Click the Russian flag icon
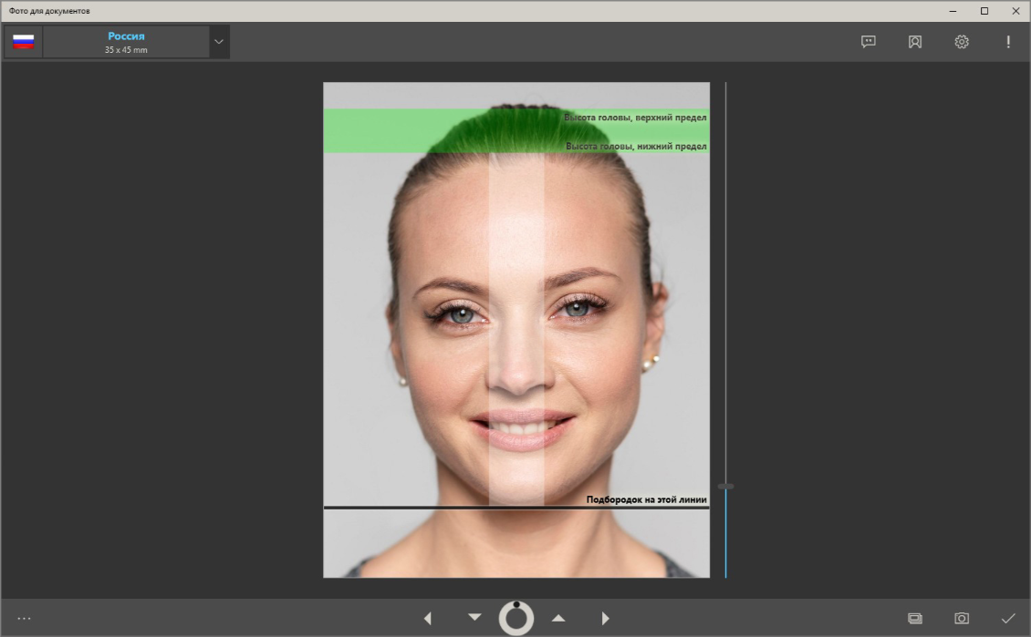Screen dimensions: 1031x637 click(x=24, y=42)
